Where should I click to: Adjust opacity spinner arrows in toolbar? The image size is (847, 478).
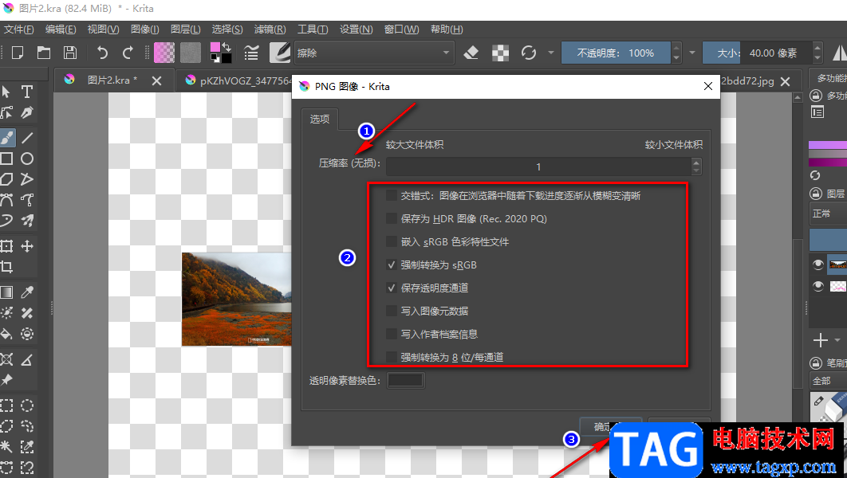coord(676,53)
